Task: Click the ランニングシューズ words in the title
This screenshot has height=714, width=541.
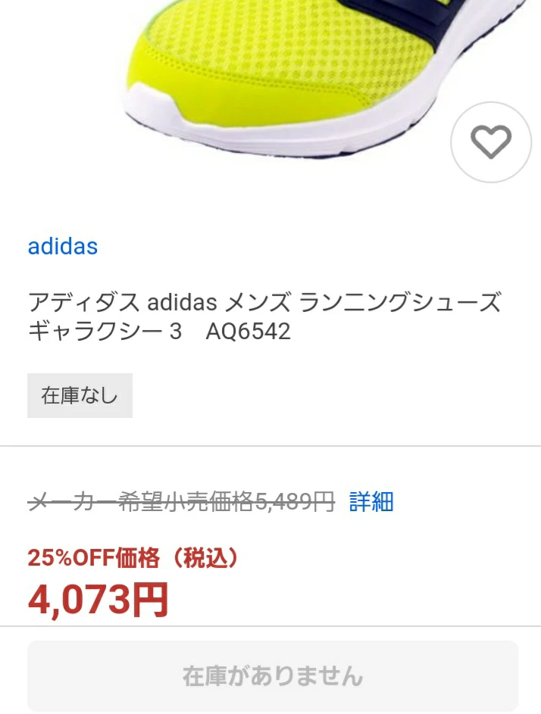Action: 400,302
